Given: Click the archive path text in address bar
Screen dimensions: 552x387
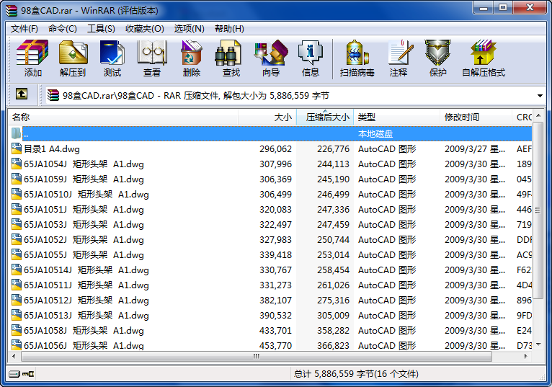Looking at the screenshot, I should tap(196, 95).
